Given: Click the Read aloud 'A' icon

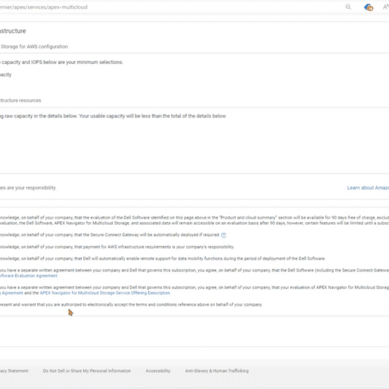Looking at the screenshot, I should pyautogui.click(x=386, y=7).
